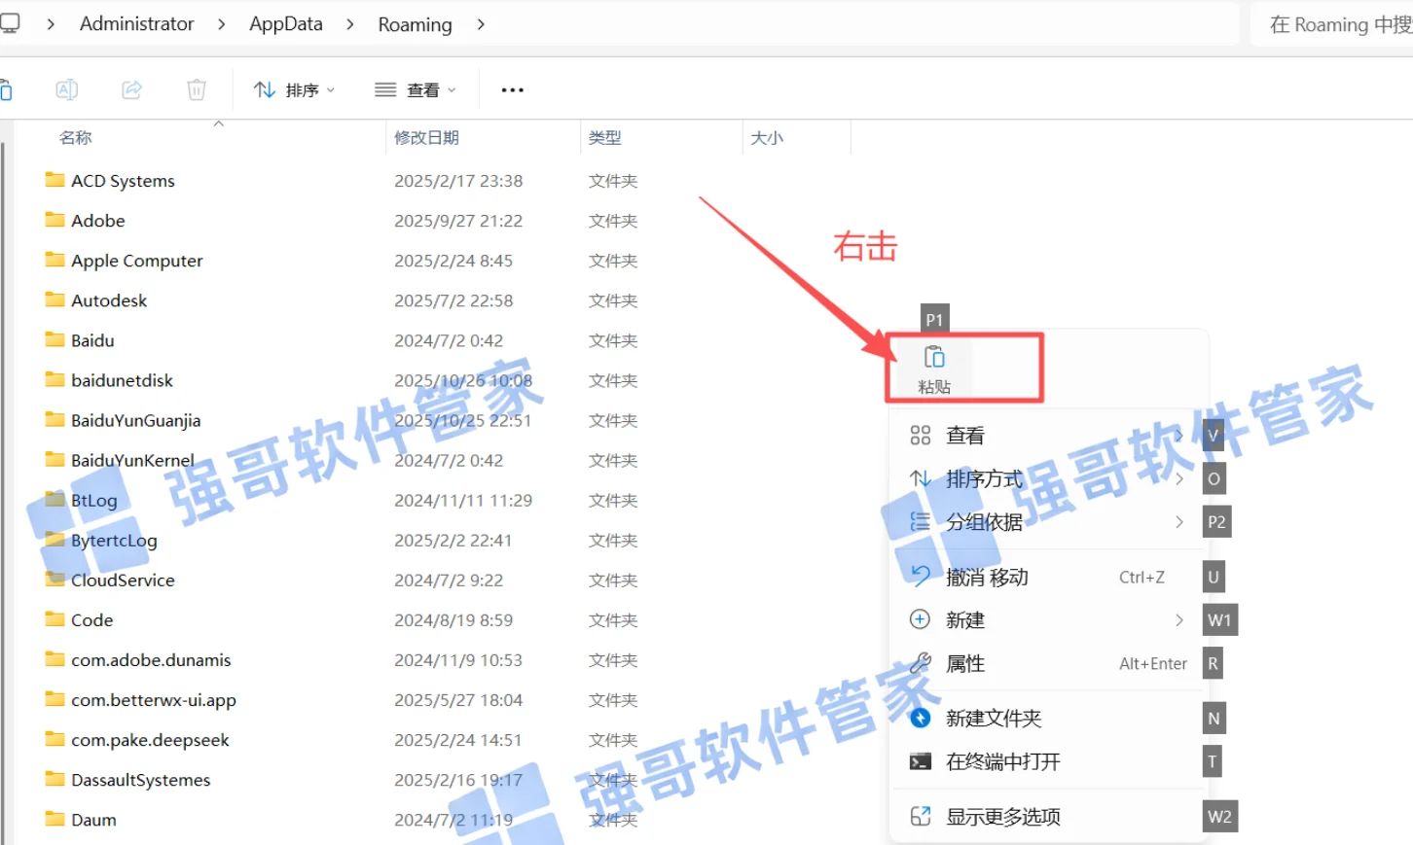This screenshot has height=845, width=1413.
Task: Choose 显示更多选项 from the context menu
Action: [x=1047, y=817]
